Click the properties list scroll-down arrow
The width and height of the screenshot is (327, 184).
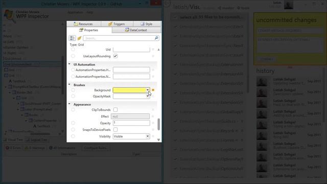159,140
